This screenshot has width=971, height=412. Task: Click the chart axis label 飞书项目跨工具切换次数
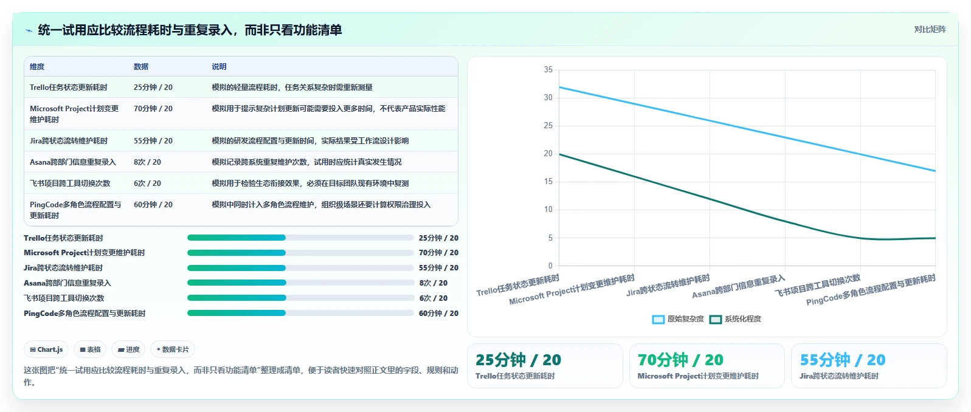pyautogui.click(x=818, y=286)
